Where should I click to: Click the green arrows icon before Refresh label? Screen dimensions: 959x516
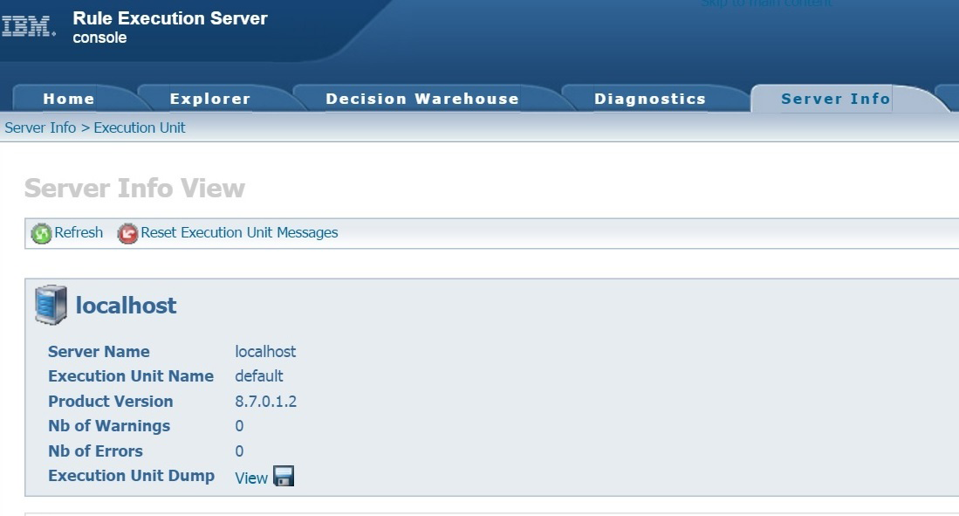coord(41,233)
